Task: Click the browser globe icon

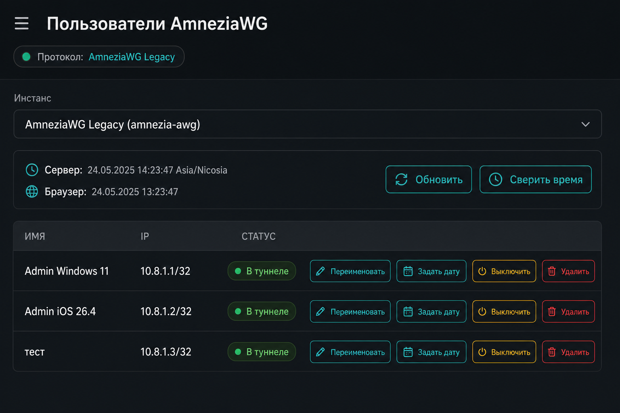Action: (32, 192)
